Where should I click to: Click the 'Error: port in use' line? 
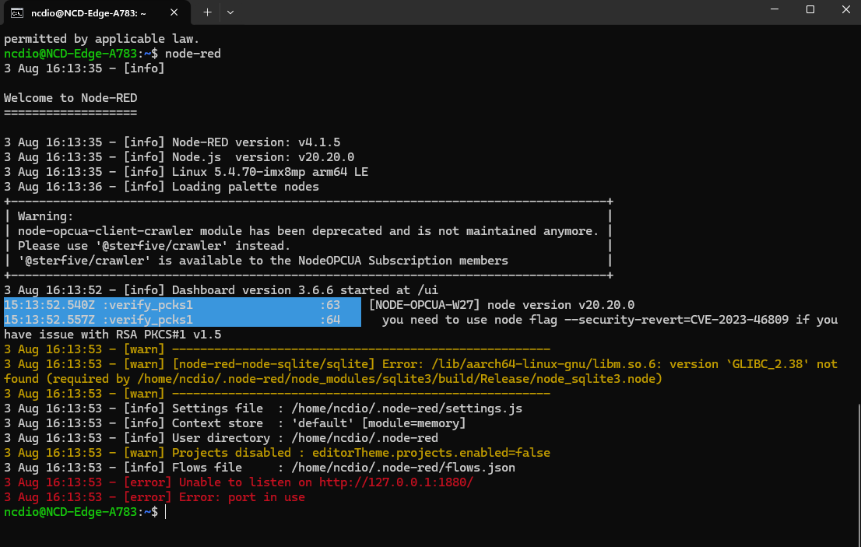pyautogui.click(x=154, y=497)
